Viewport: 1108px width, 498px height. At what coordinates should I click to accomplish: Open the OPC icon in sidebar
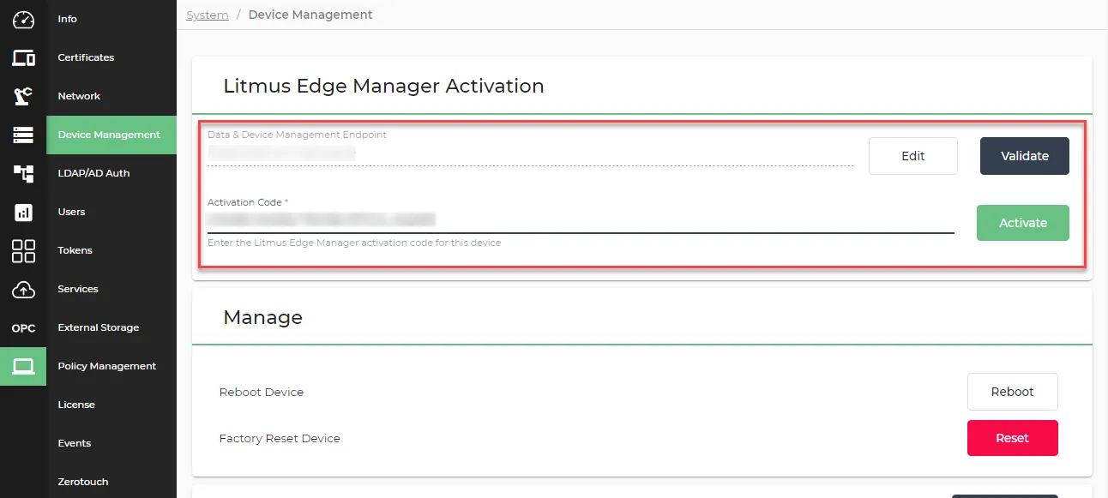[23, 328]
